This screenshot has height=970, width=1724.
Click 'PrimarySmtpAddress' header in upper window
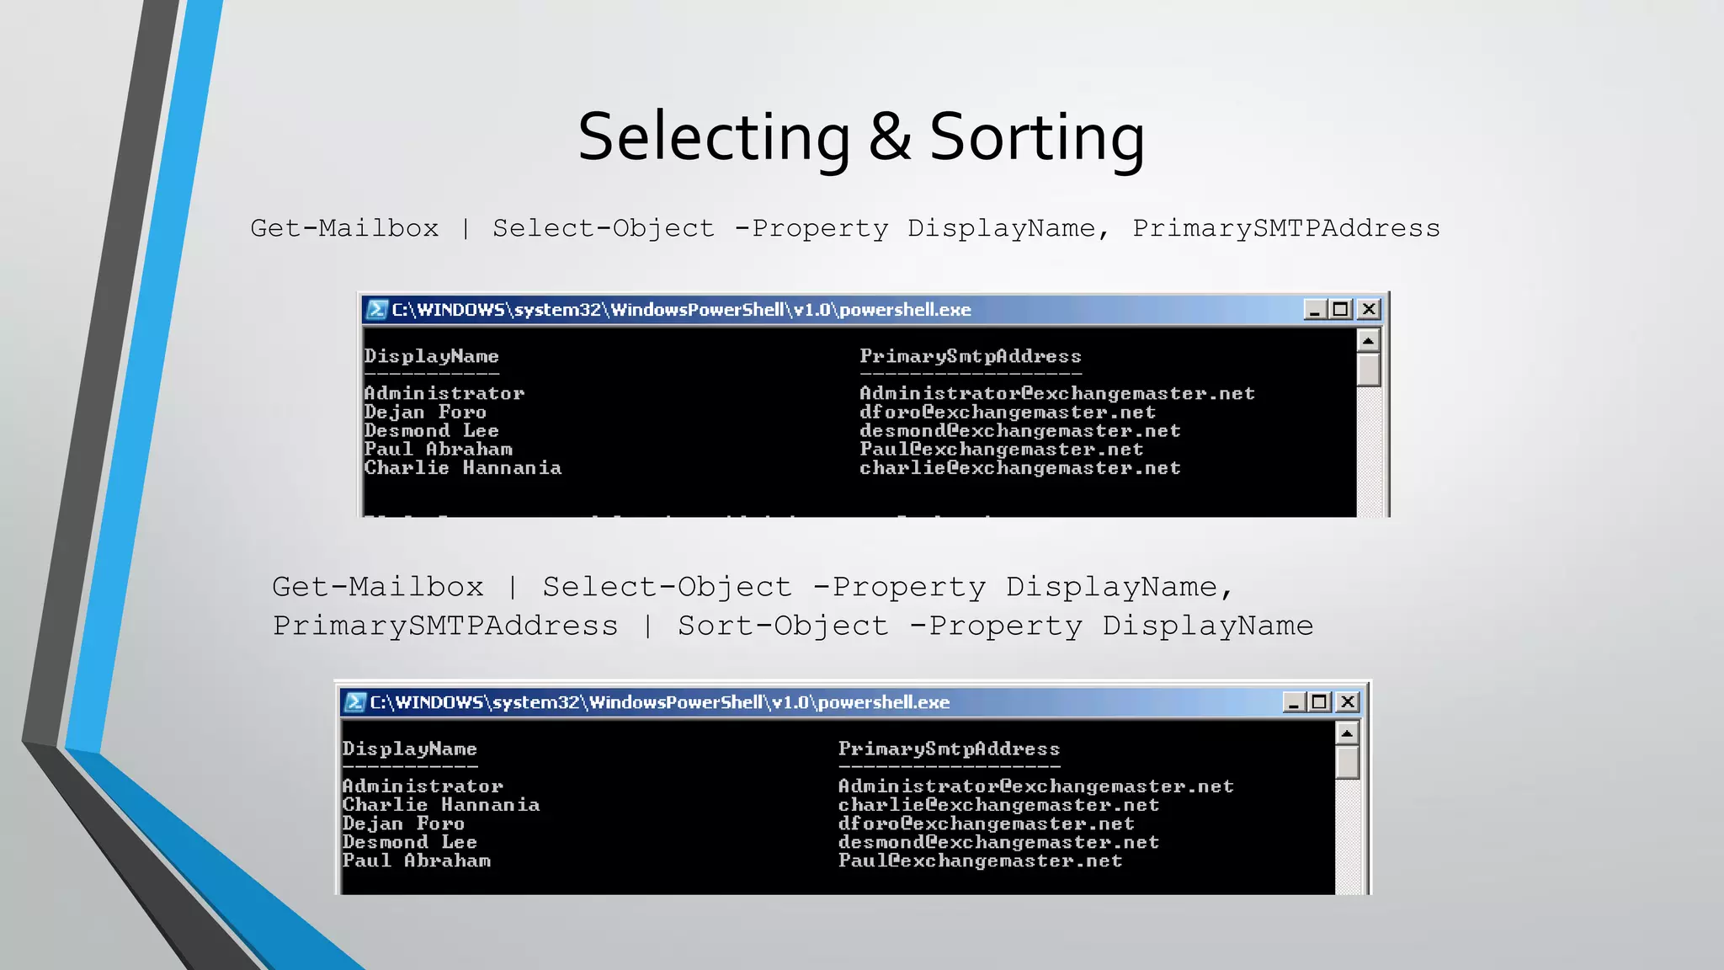tap(971, 357)
